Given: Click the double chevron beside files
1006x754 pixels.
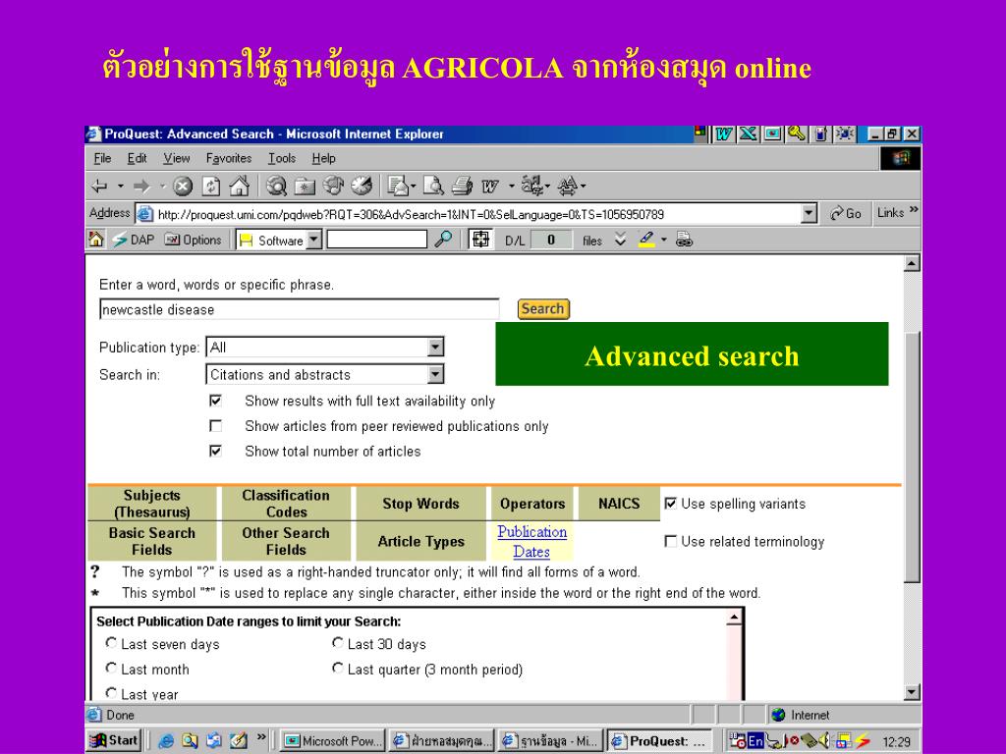Looking at the screenshot, I should click(x=620, y=240).
